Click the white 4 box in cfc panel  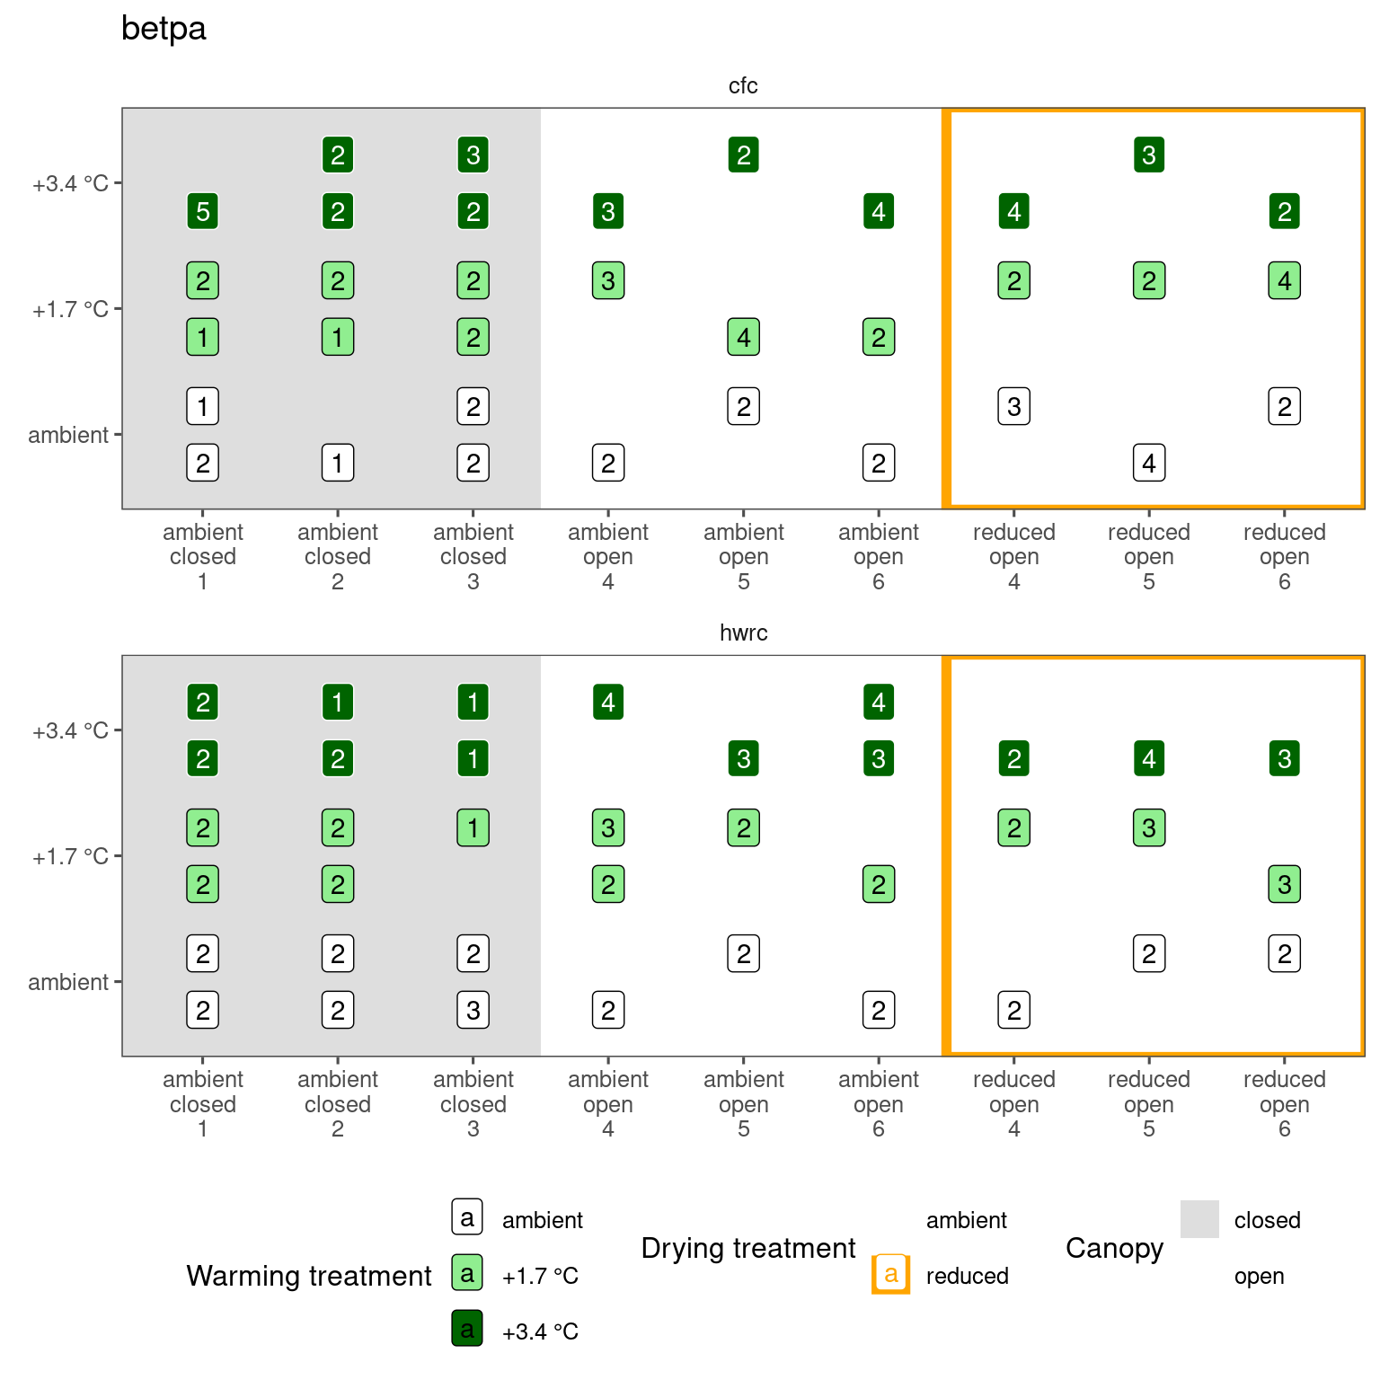pos(1149,464)
